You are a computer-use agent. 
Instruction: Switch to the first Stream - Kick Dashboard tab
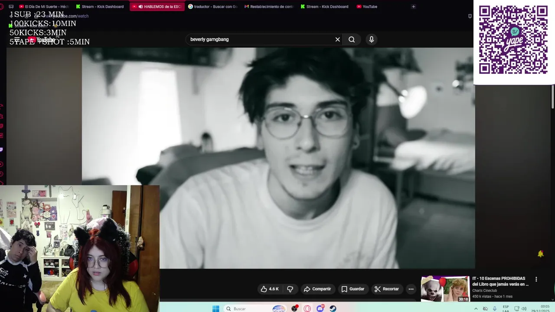100,6
